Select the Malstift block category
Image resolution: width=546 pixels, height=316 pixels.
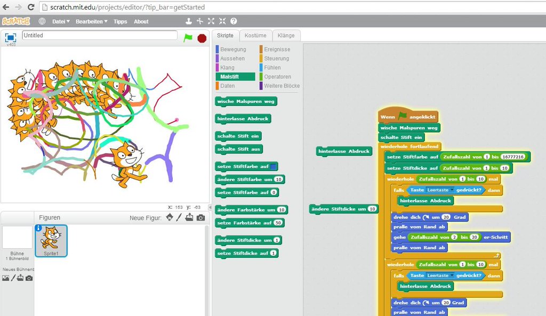point(235,77)
